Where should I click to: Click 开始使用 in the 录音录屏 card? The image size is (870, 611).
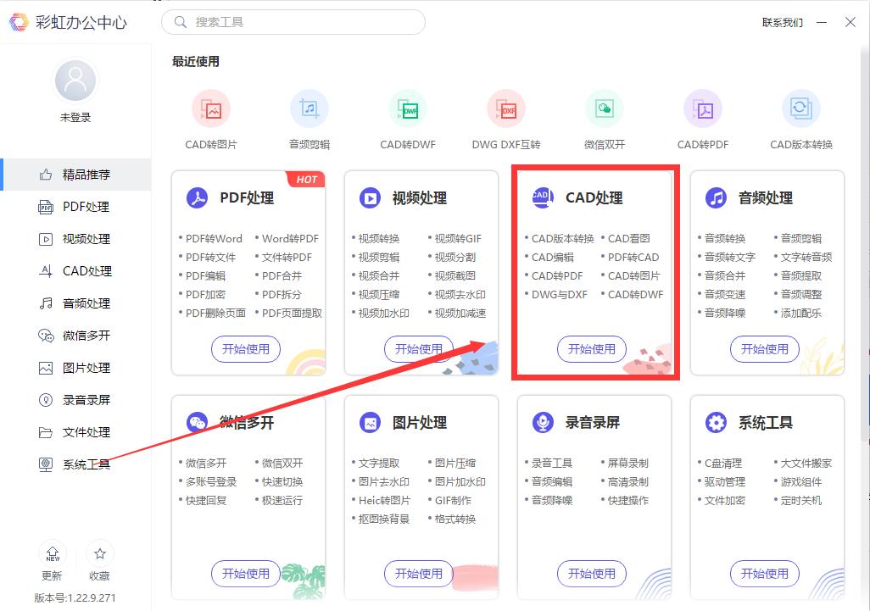click(591, 574)
